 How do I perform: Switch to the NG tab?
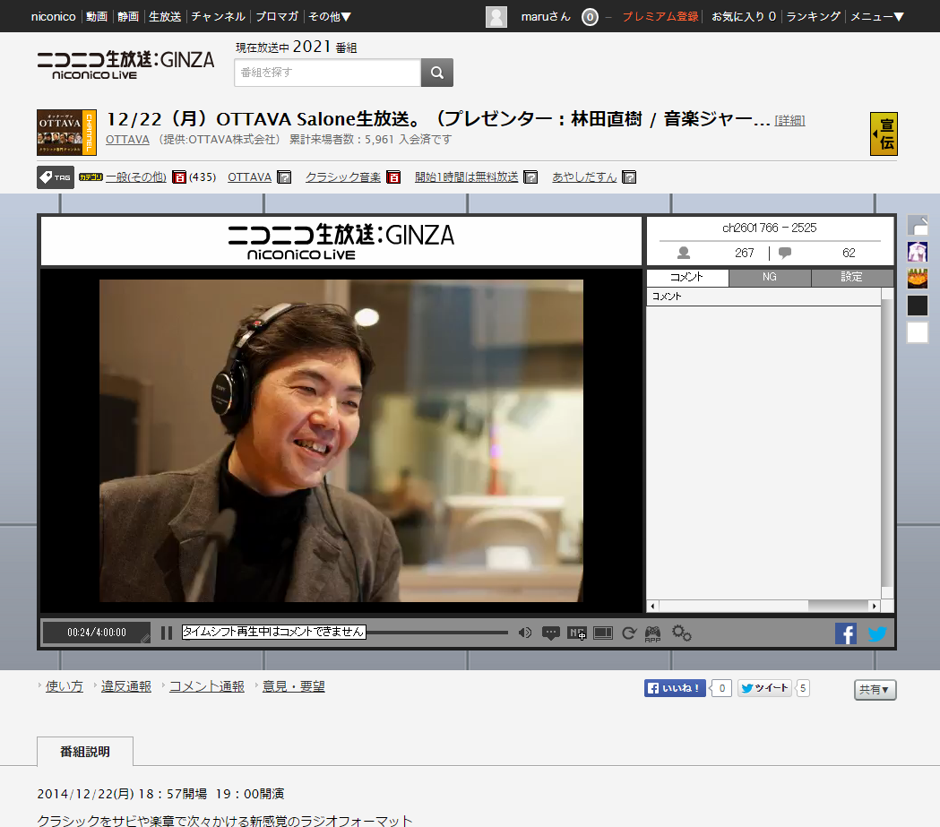pyautogui.click(x=770, y=278)
